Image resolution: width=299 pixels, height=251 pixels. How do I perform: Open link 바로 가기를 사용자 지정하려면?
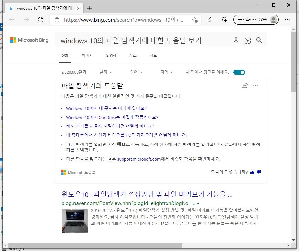click(x=110, y=126)
